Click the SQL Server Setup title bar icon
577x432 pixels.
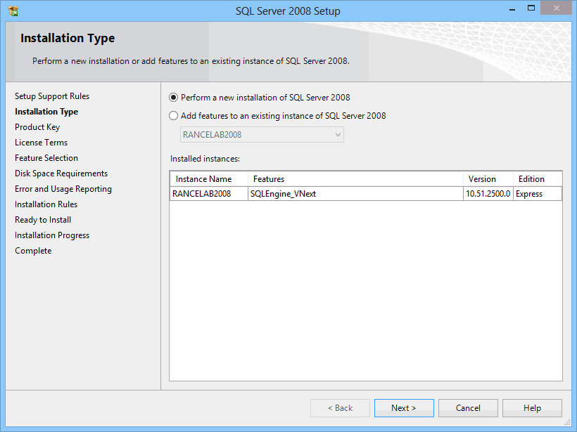(13, 11)
